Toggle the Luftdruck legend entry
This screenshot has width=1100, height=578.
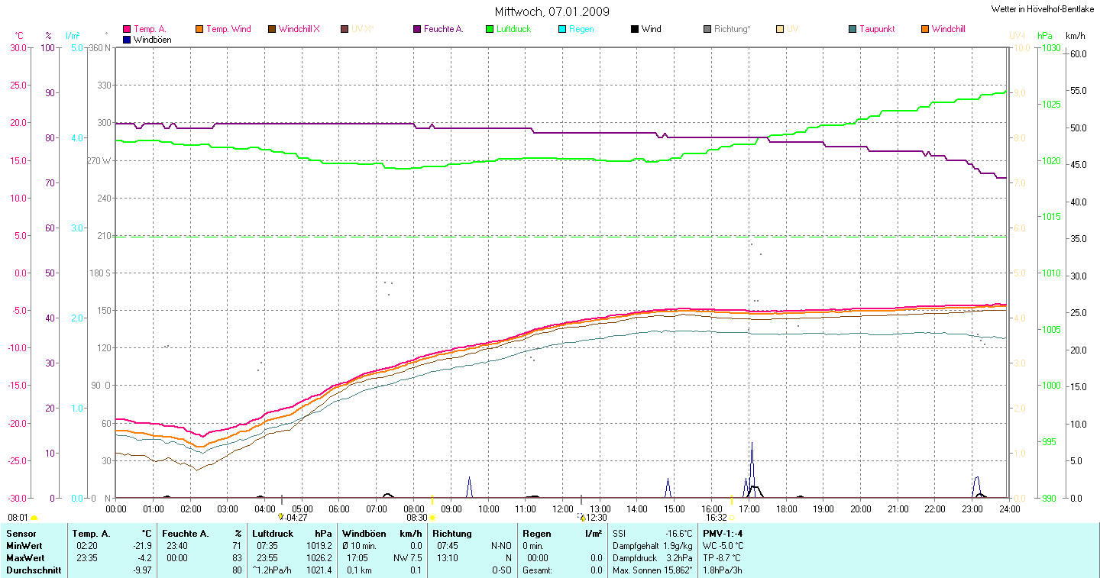tap(507, 29)
